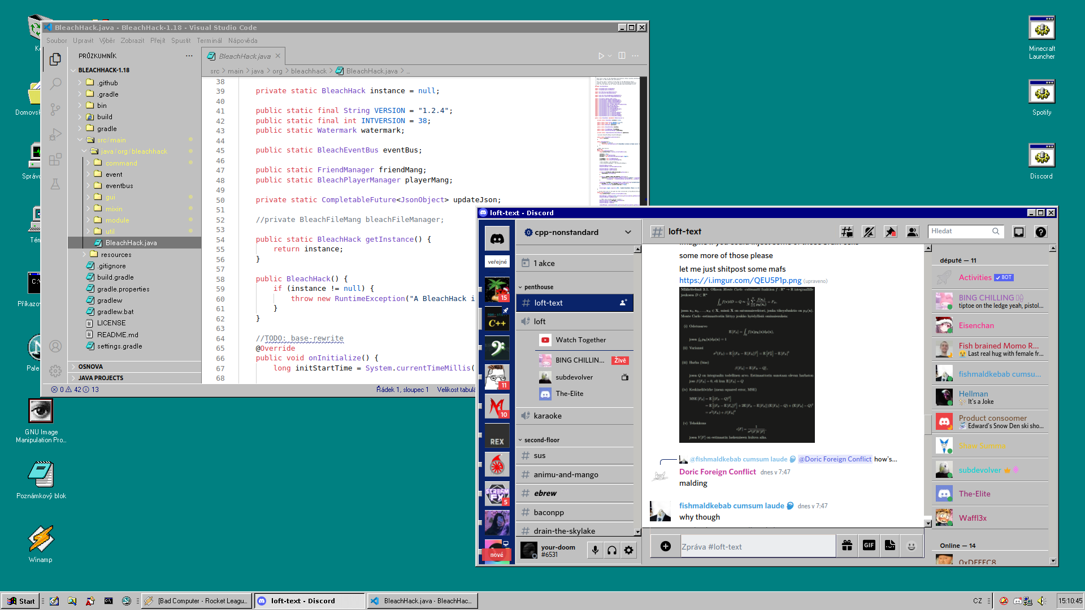Select the BleachHack.java editor tab
The image size is (1085, 610).
point(244,56)
